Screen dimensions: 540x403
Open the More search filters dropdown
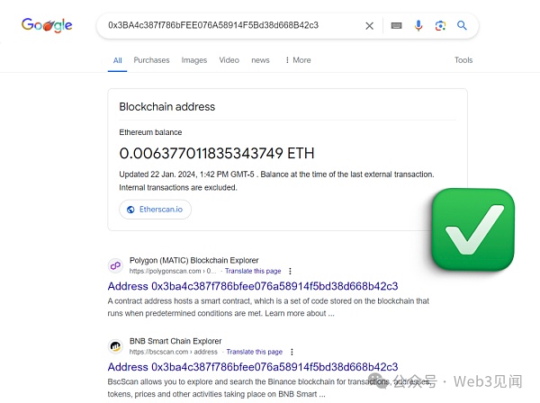tap(298, 60)
